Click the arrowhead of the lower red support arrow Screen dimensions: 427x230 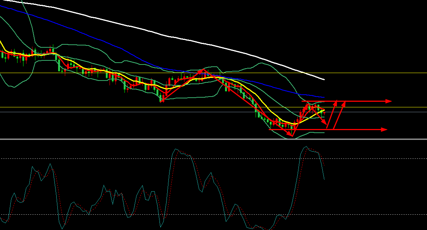tap(385, 129)
